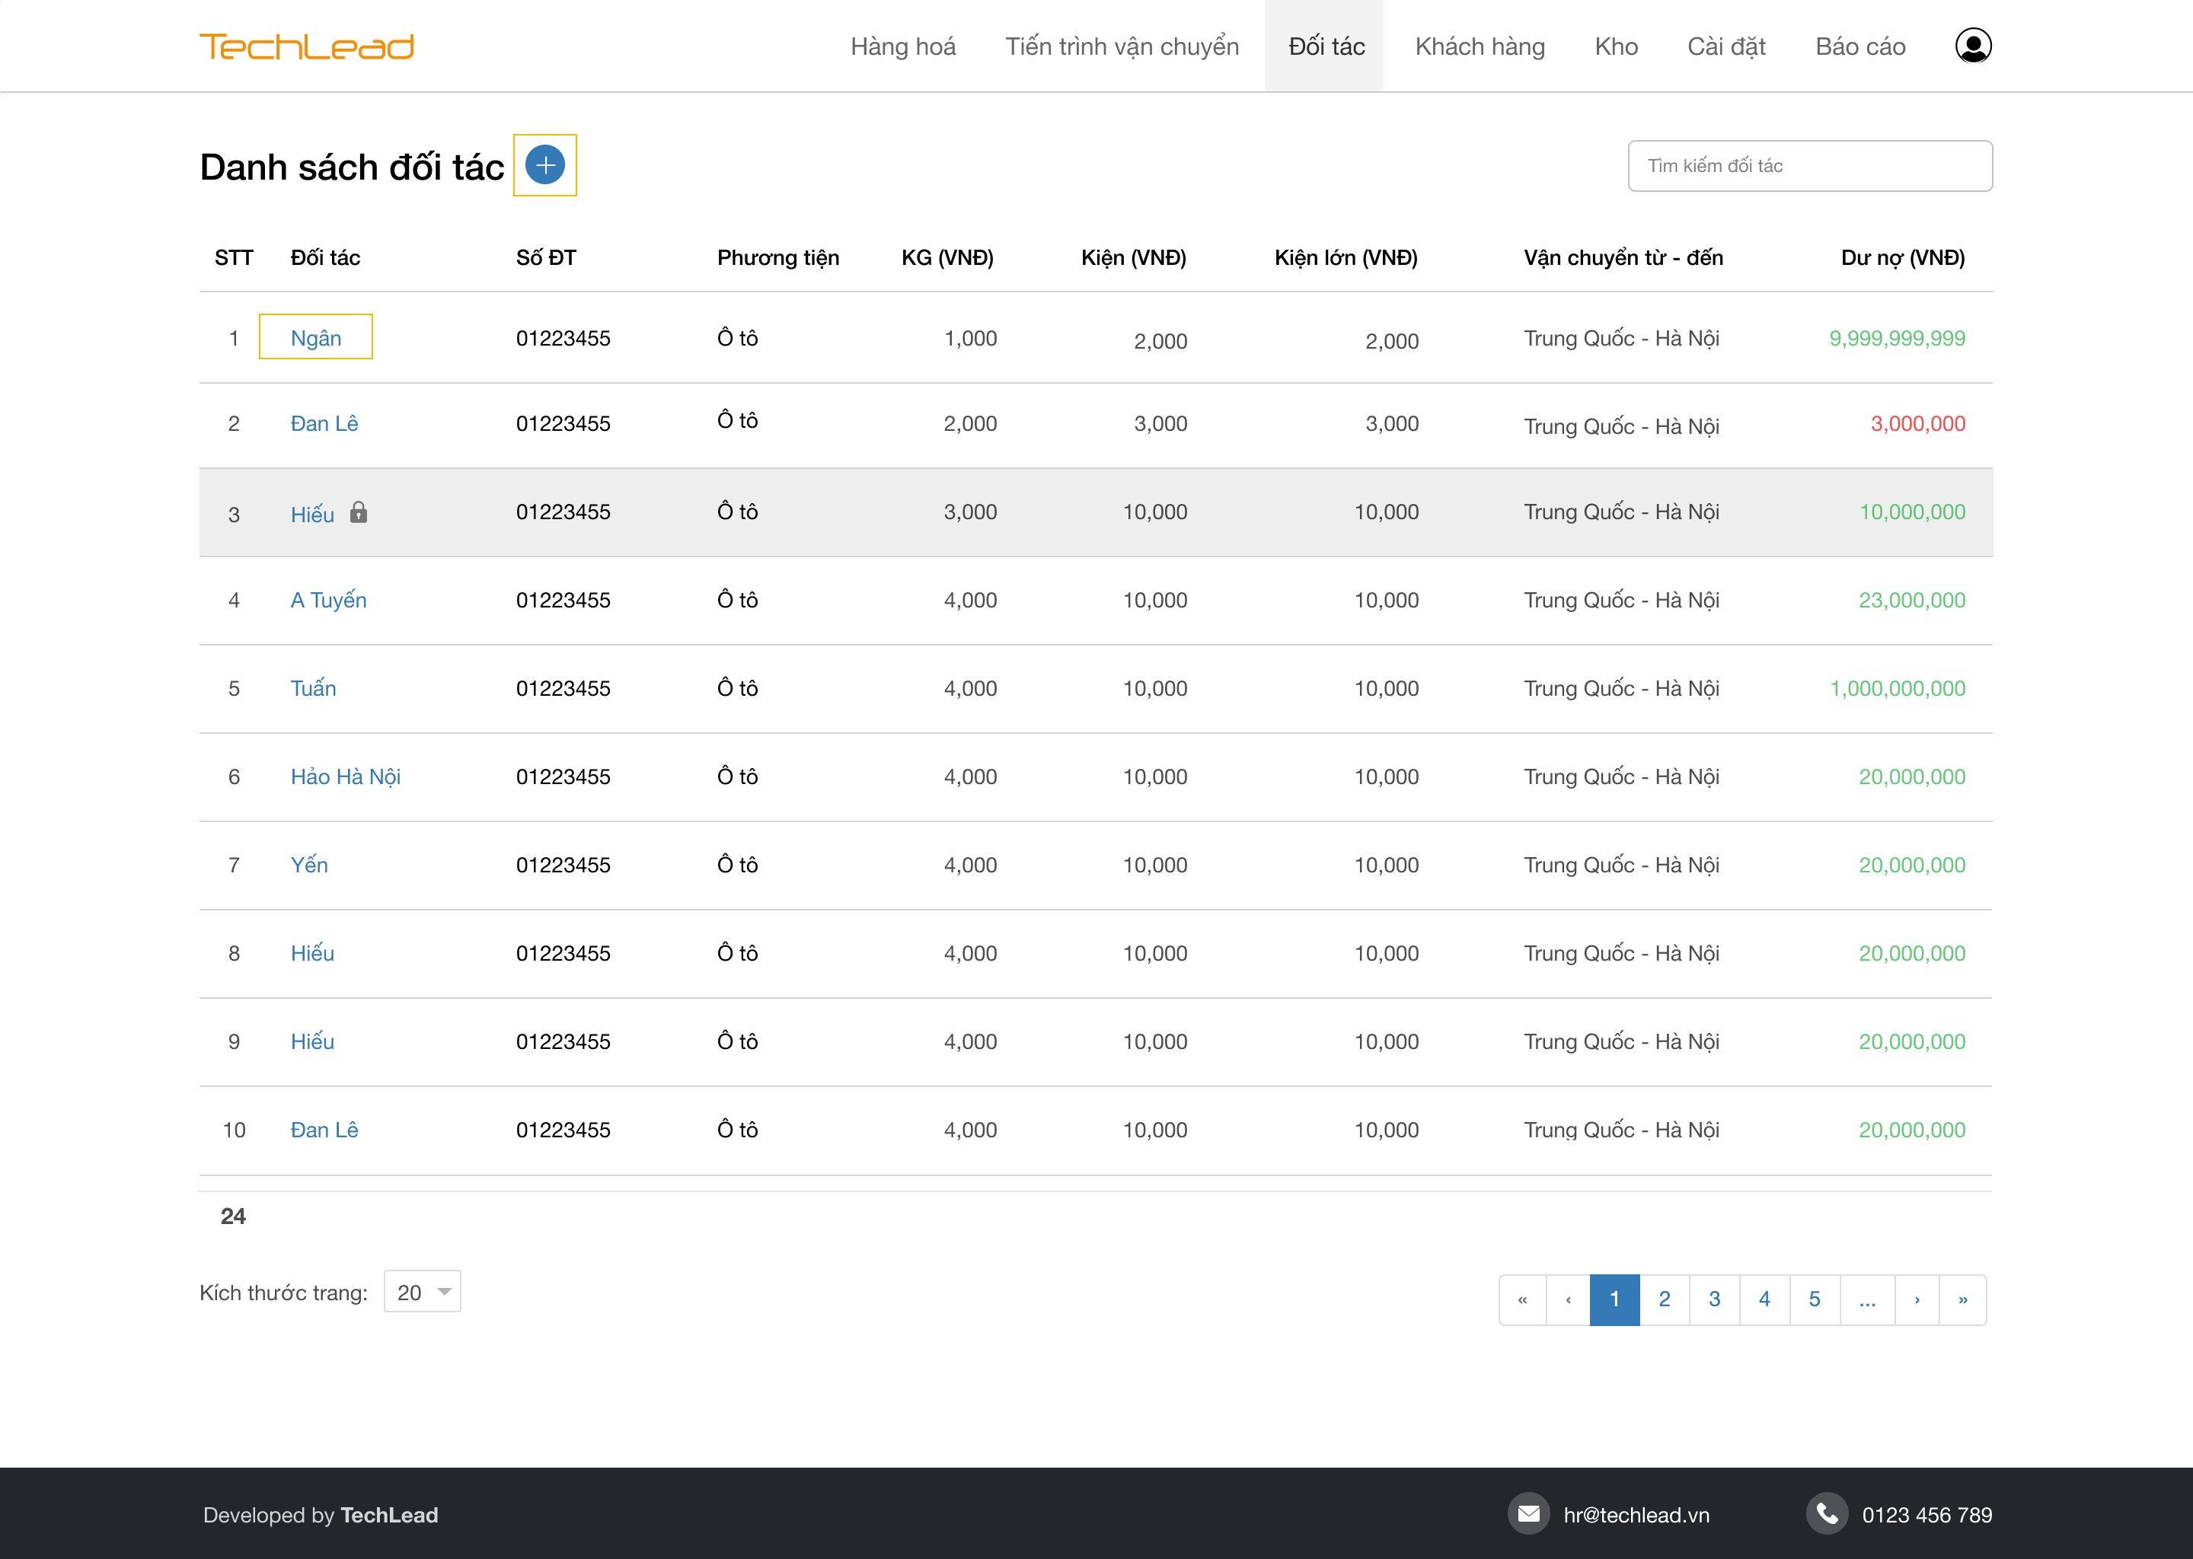Click KG price 1,000 in Ngân row
The width and height of the screenshot is (2193, 1559).
point(971,338)
